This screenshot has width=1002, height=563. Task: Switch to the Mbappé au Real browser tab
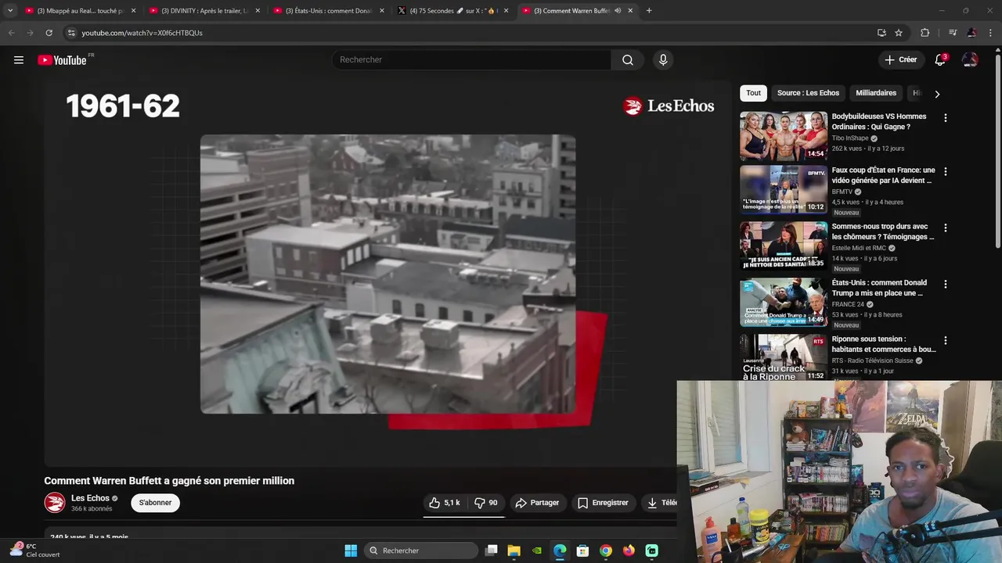coord(80,11)
